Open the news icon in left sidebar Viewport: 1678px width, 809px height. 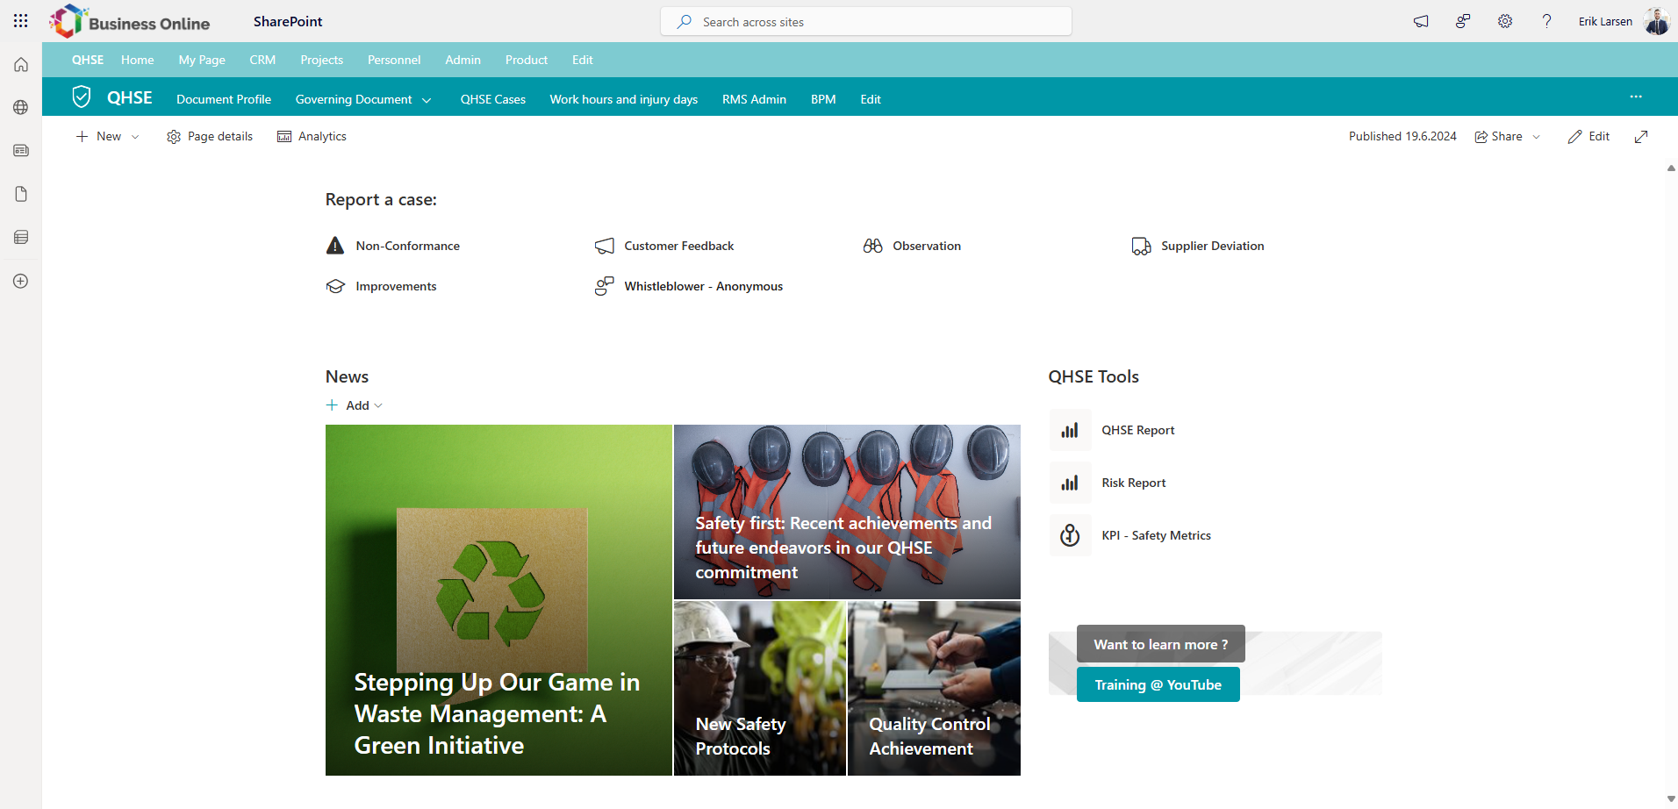pos(21,150)
